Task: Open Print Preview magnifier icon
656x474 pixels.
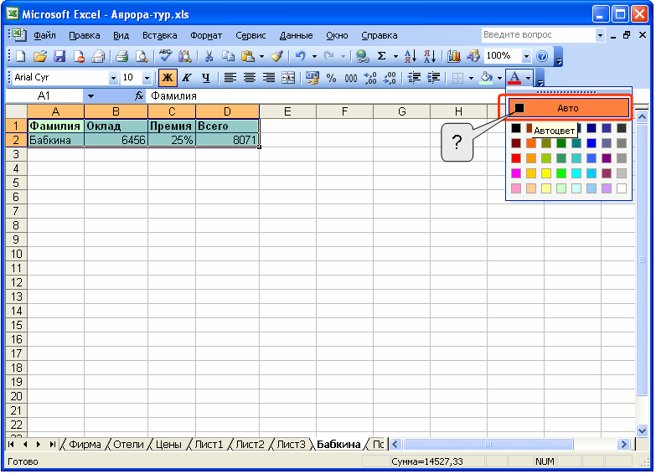Action: click(x=142, y=56)
